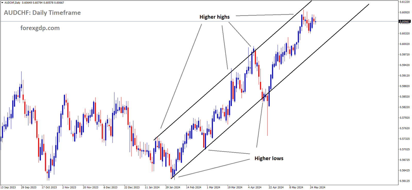Click the 17 Oct 2023 date label
Viewport: 412px width, 190px height.
[49, 187]
